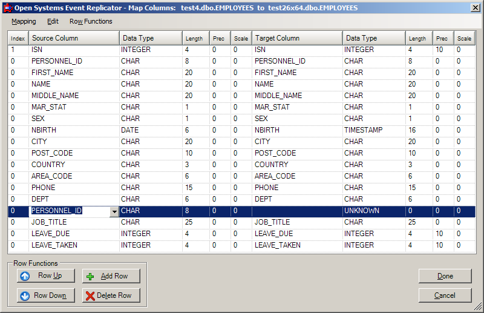Click the Delete Row button label
The width and height of the screenshot is (484, 313).
(114, 295)
